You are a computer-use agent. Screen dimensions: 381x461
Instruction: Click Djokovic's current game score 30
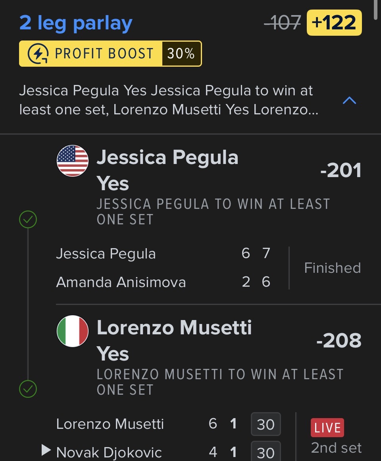(x=266, y=452)
